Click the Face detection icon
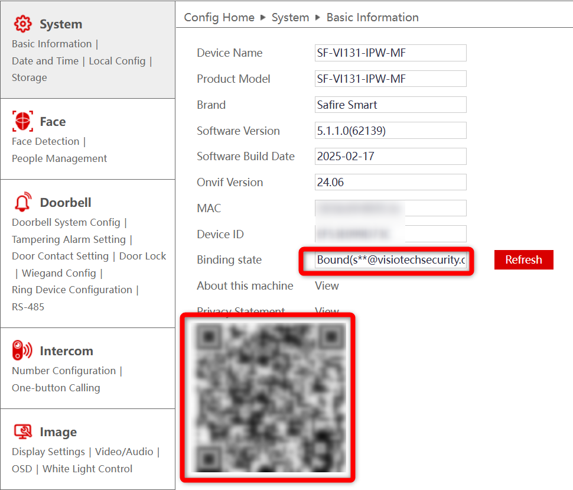Image resolution: width=573 pixels, height=490 pixels. (x=22, y=121)
